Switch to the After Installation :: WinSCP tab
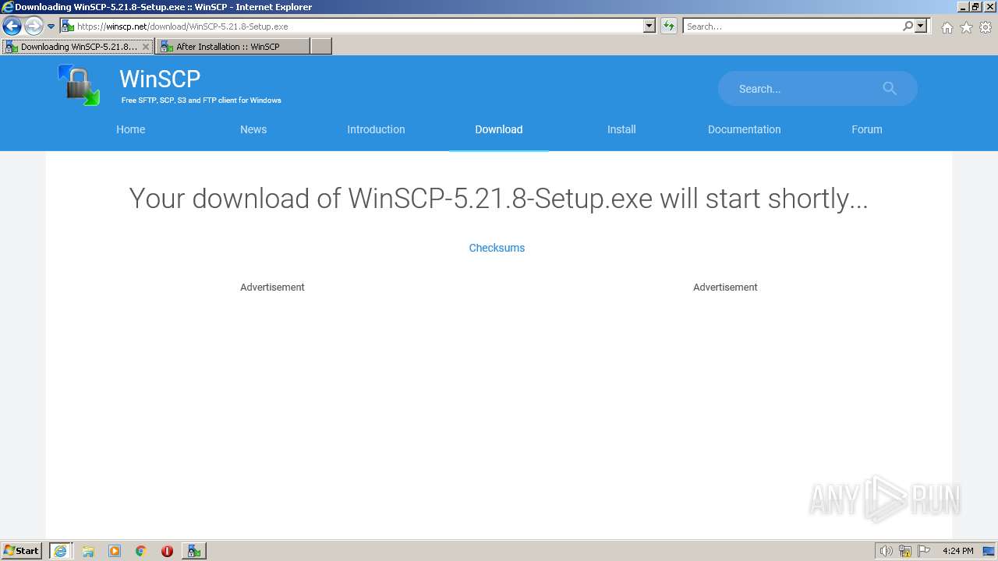The width and height of the screenshot is (998, 561). [232, 47]
